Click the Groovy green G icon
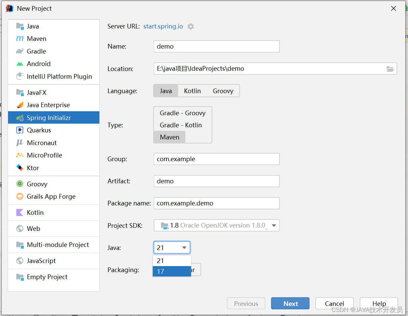 coord(20,184)
